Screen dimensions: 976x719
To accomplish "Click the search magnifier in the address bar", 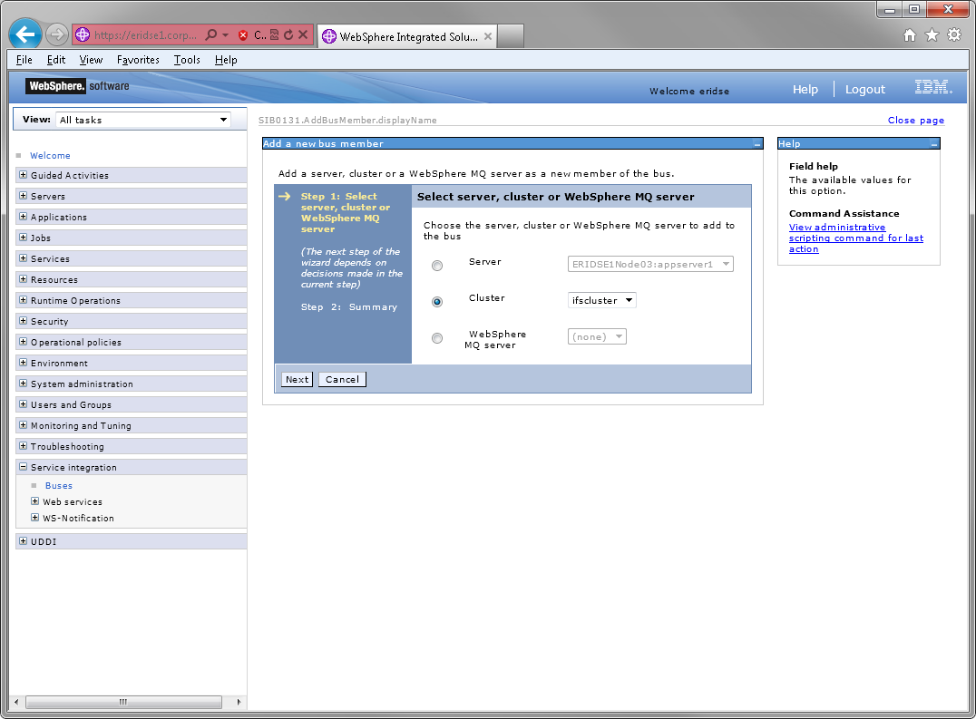I will [211, 34].
